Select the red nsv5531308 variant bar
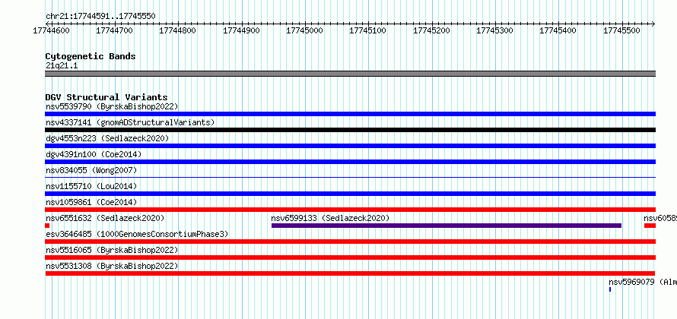Viewport: 677px width, 319px height. point(350,273)
